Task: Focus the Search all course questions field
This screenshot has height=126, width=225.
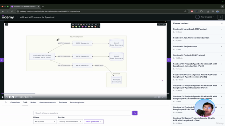Action: (x=82, y=113)
